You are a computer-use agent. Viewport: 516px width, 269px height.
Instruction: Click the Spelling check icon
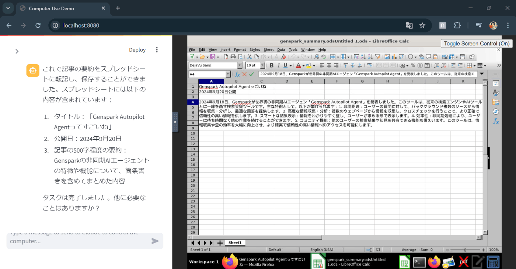(324, 57)
